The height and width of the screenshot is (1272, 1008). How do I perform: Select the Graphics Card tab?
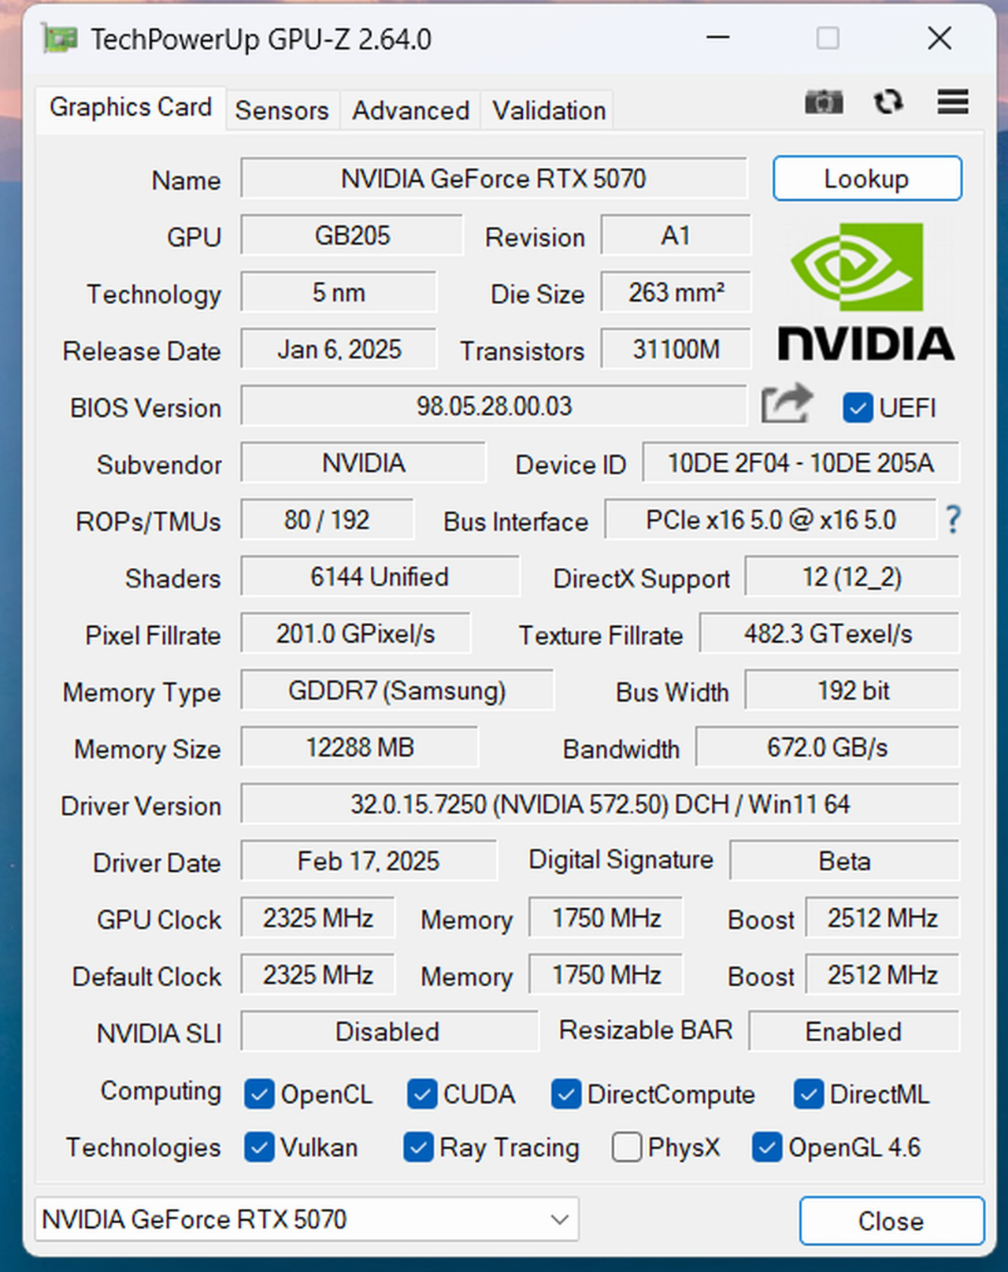[131, 108]
